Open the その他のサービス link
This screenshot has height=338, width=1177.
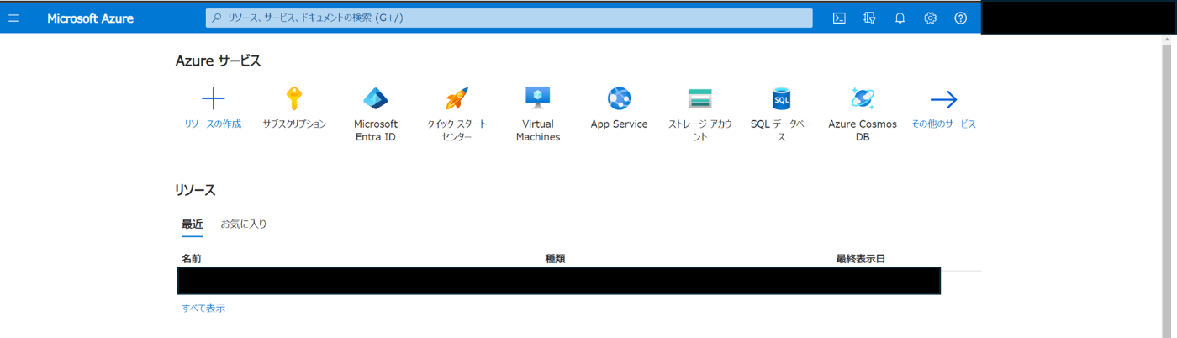coord(944,124)
